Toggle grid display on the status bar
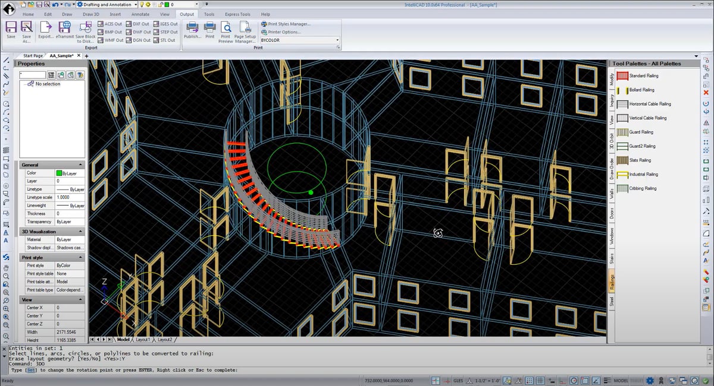 (x=540, y=380)
